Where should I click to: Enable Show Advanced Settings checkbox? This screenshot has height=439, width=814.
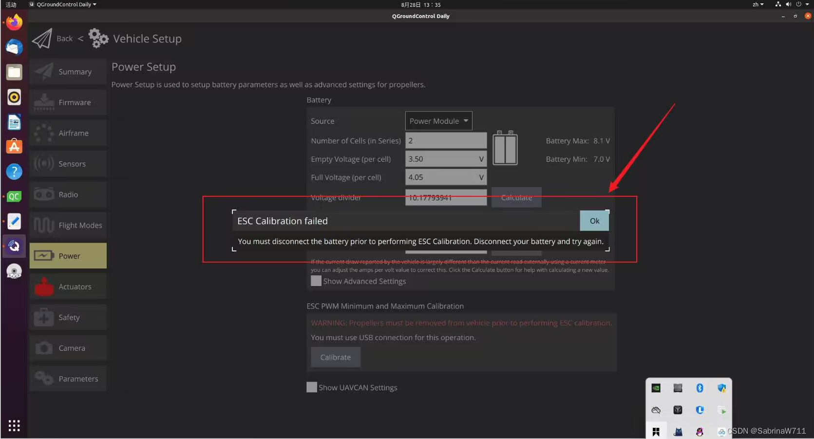point(316,281)
